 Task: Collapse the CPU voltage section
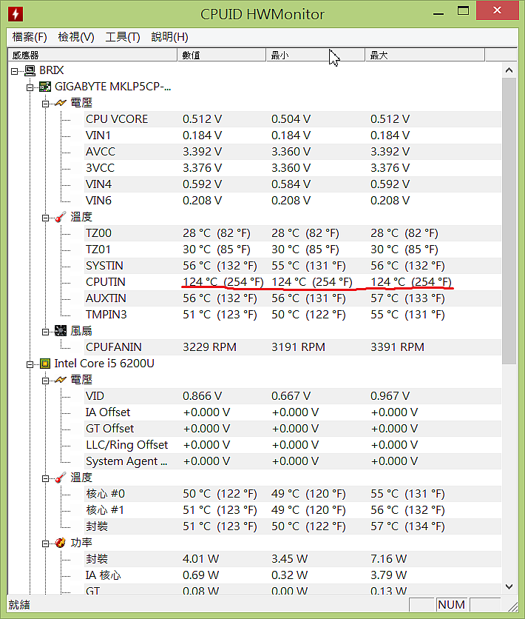coord(45,381)
